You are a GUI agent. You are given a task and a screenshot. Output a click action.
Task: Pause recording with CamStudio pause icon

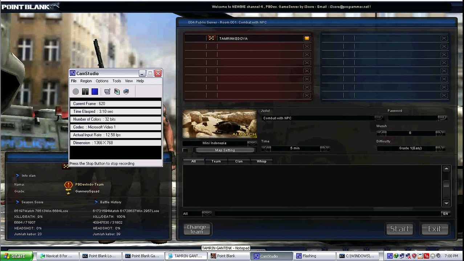click(x=85, y=92)
